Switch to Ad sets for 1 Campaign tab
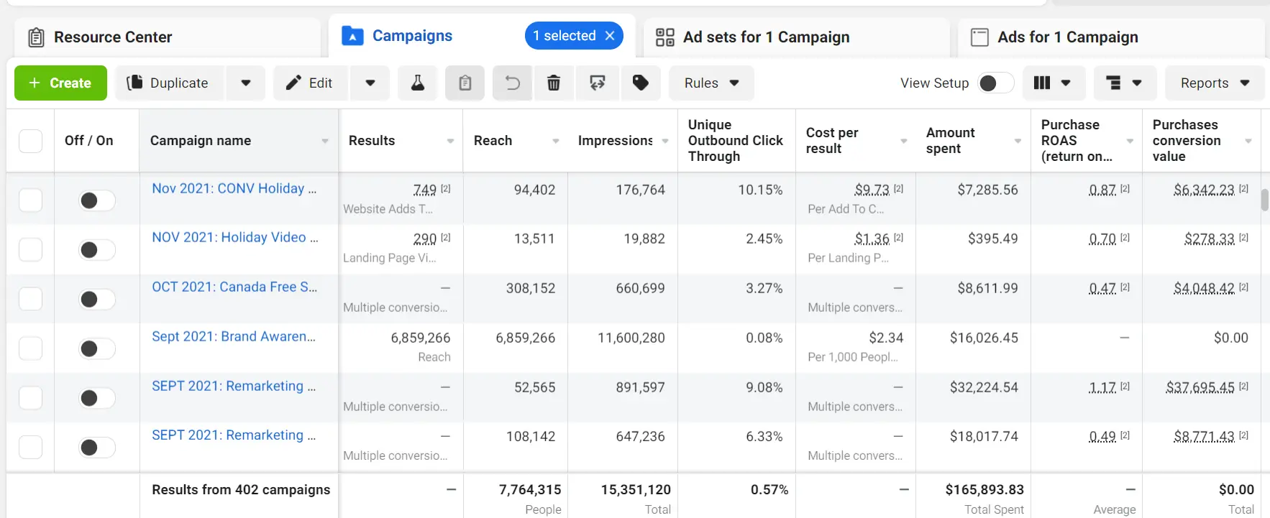This screenshot has width=1270, height=518. point(766,37)
